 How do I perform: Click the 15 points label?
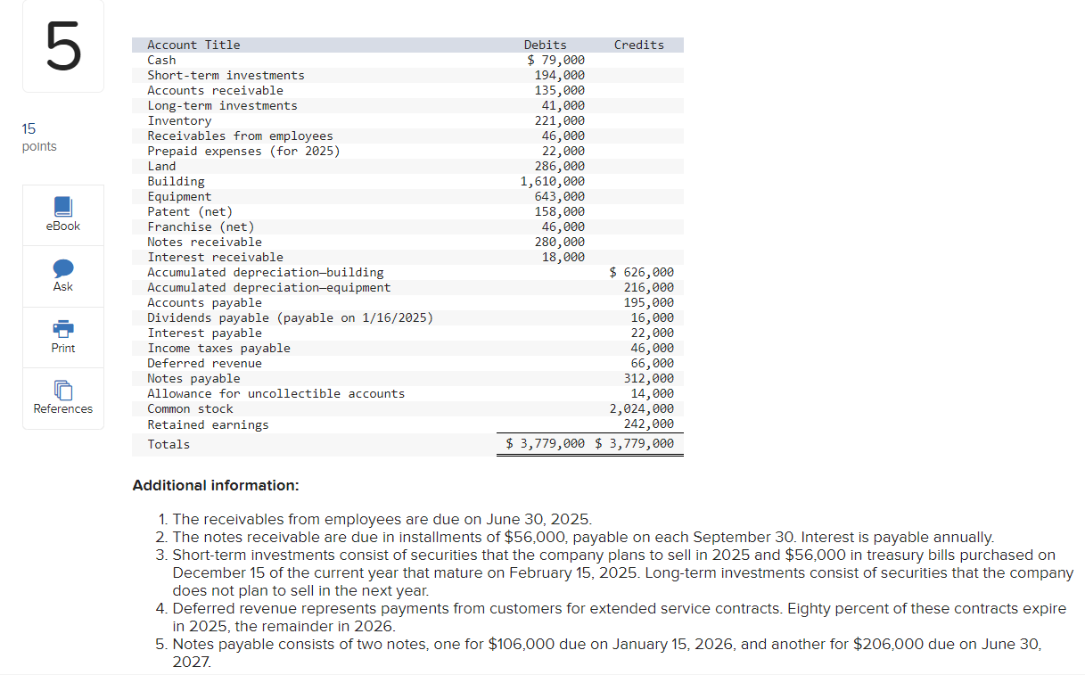38,137
